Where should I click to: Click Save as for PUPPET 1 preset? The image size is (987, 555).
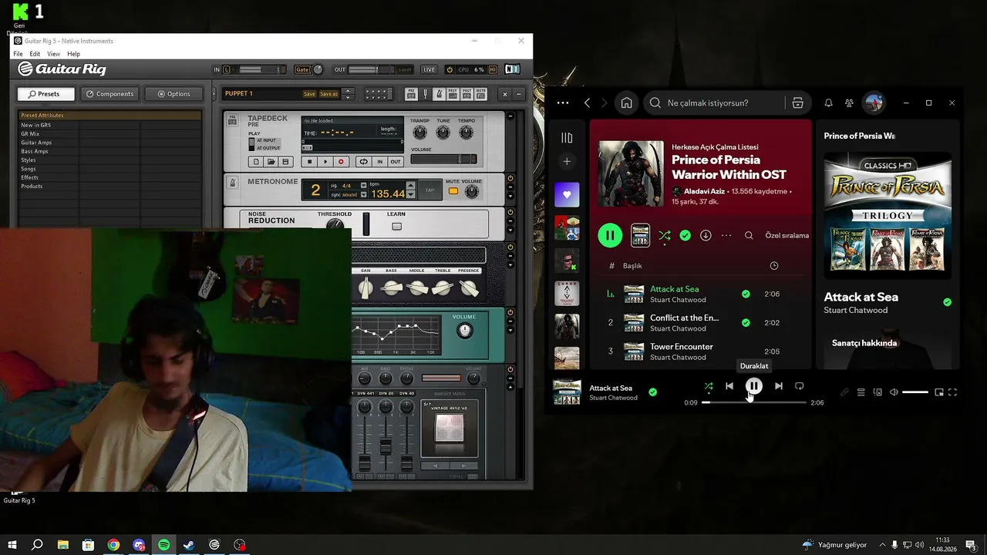pyautogui.click(x=329, y=94)
